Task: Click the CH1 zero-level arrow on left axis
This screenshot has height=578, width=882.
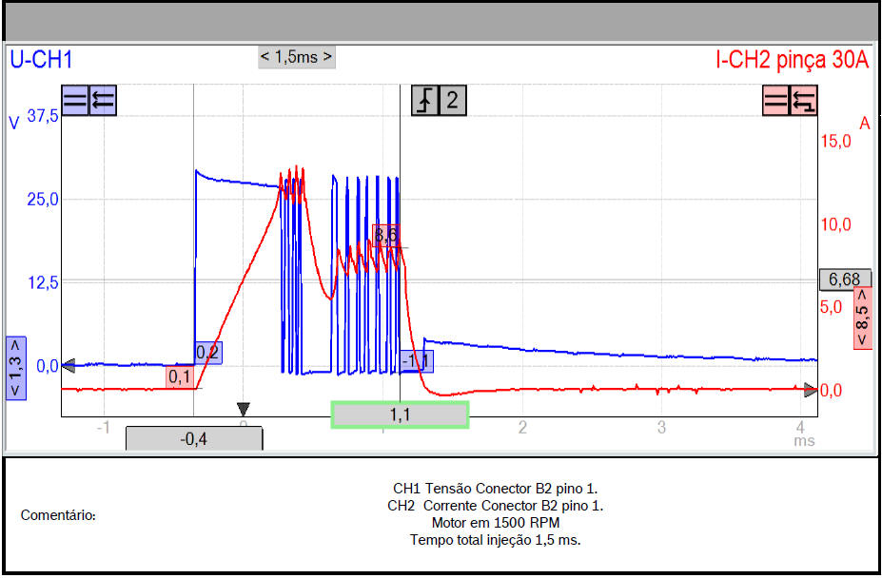Action: click(x=67, y=365)
